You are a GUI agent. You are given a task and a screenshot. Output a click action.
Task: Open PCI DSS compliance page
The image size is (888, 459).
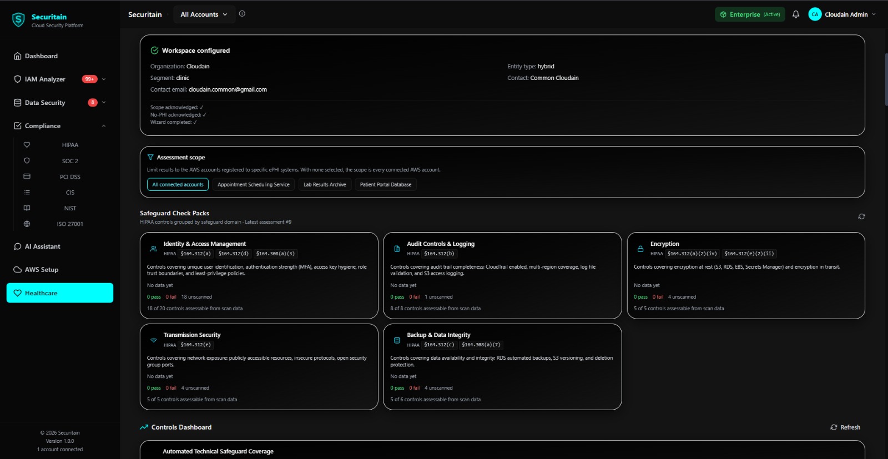click(x=70, y=176)
